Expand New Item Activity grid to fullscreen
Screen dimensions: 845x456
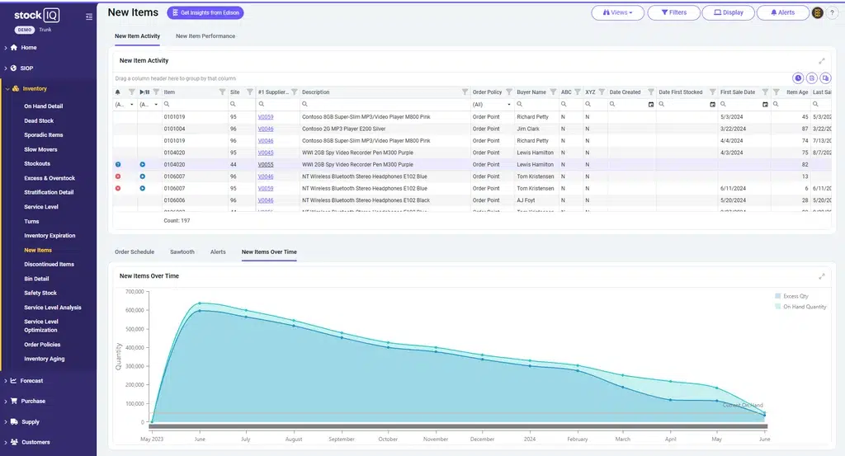point(822,61)
